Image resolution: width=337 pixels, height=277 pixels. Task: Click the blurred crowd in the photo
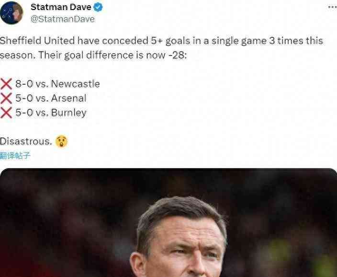[x=65, y=215]
